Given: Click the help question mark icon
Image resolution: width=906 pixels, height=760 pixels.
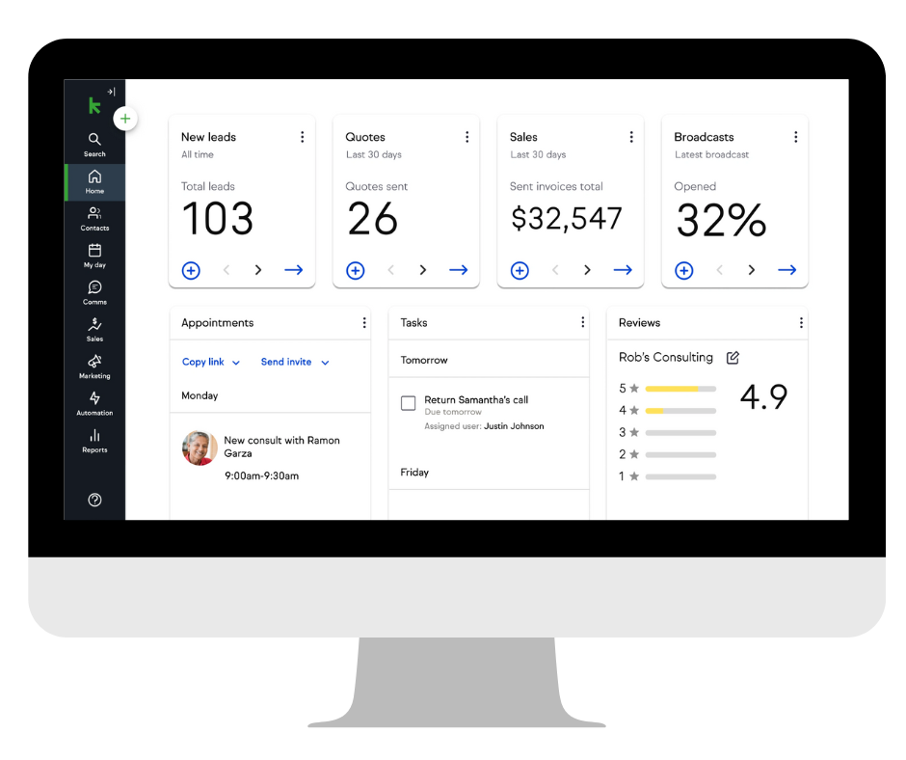Looking at the screenshot, I should point(94,500).
